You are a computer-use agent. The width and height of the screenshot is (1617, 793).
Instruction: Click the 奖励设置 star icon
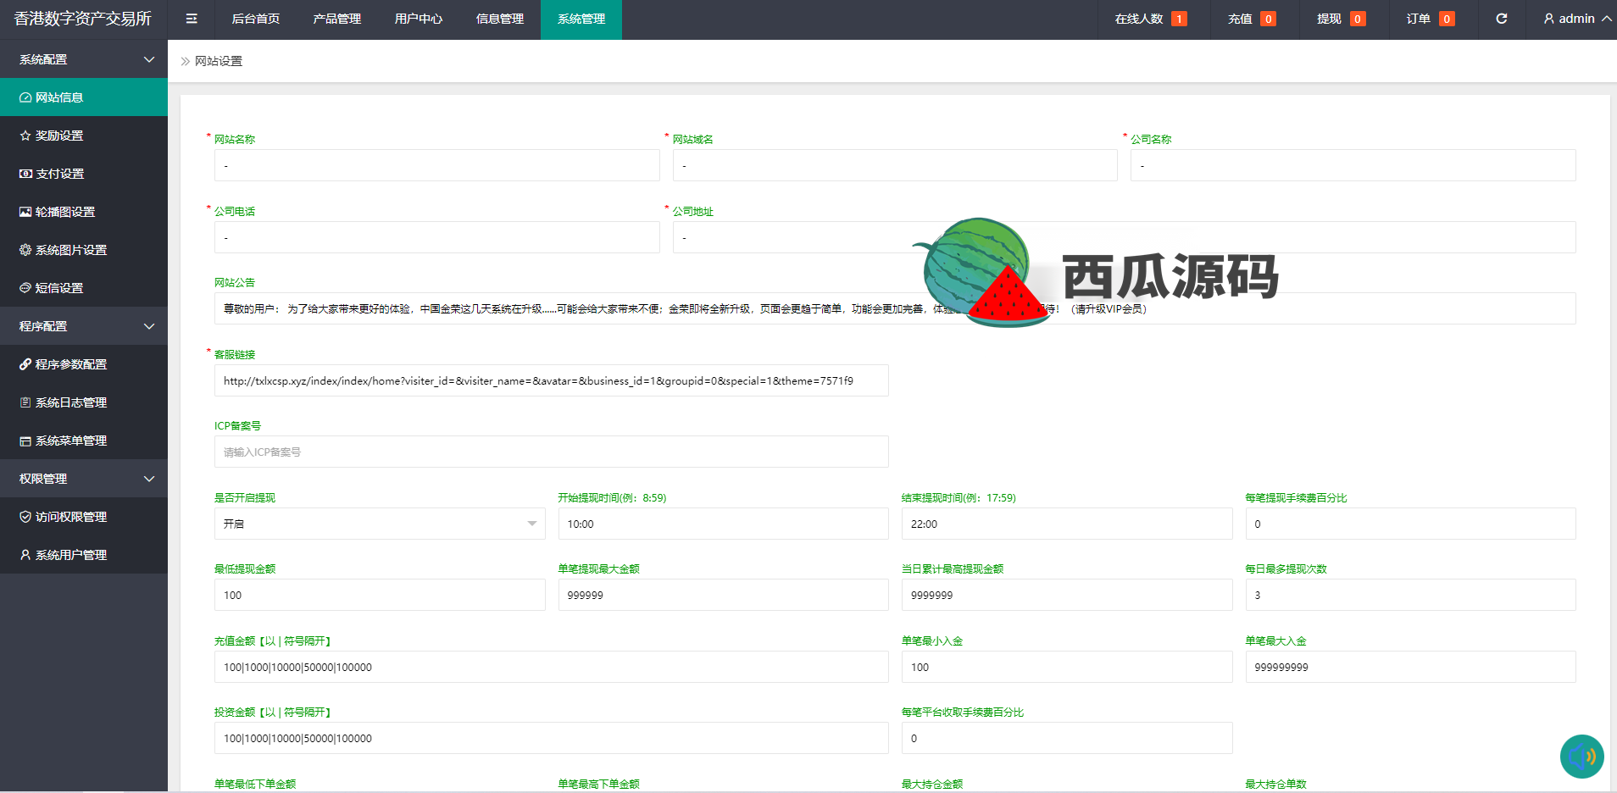click(x=25, y=136)
